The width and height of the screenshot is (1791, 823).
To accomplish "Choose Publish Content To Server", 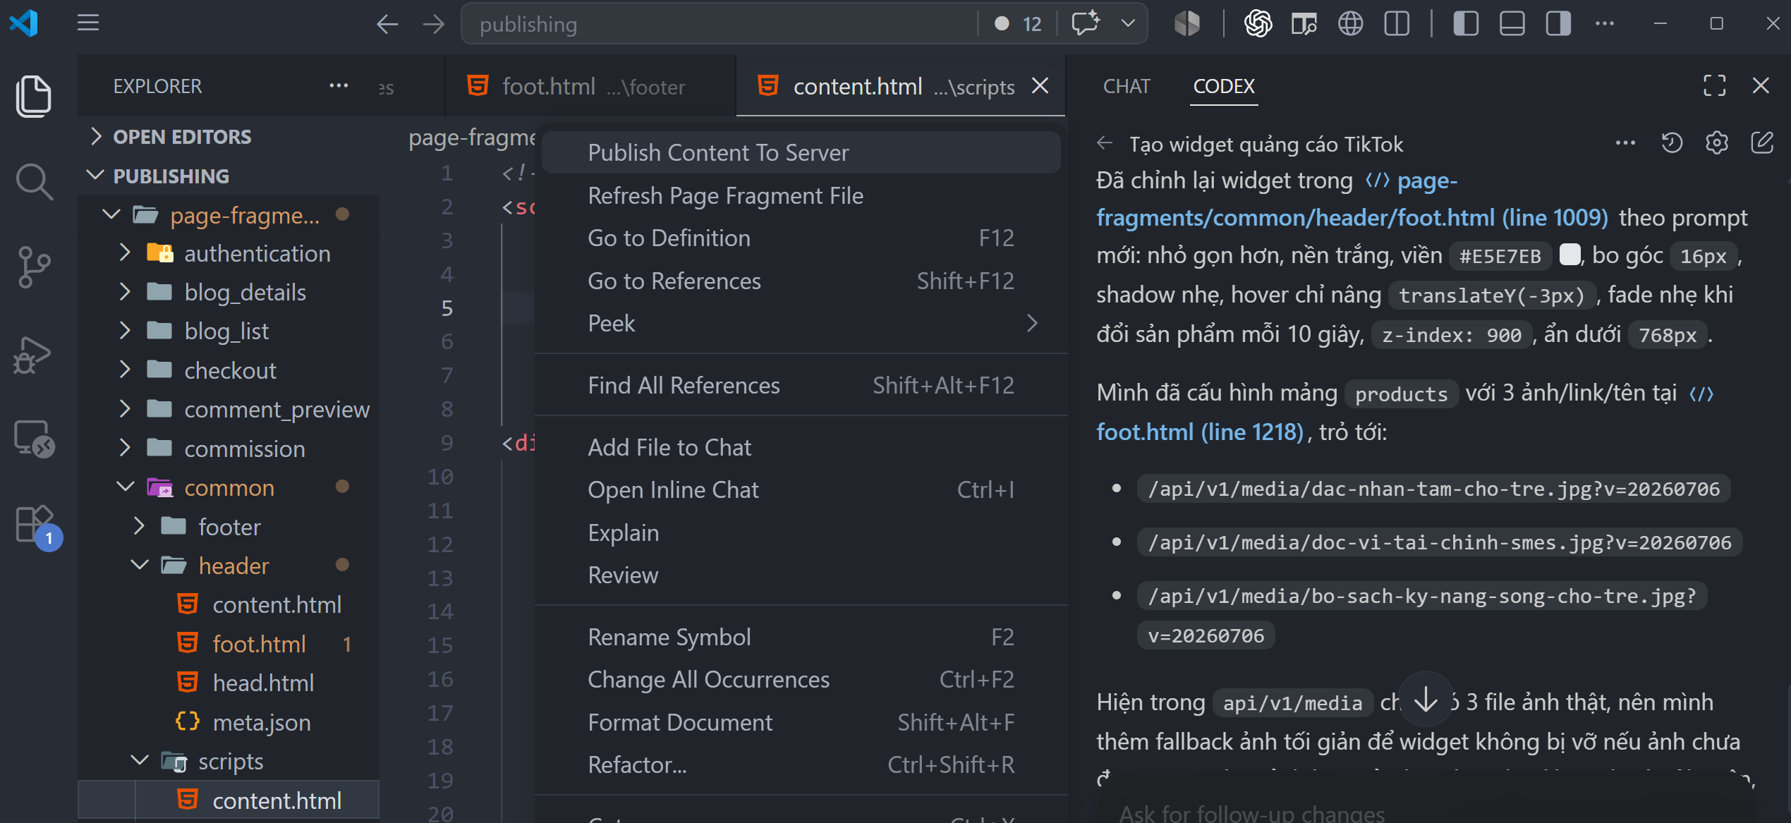I will pos(801,152).
